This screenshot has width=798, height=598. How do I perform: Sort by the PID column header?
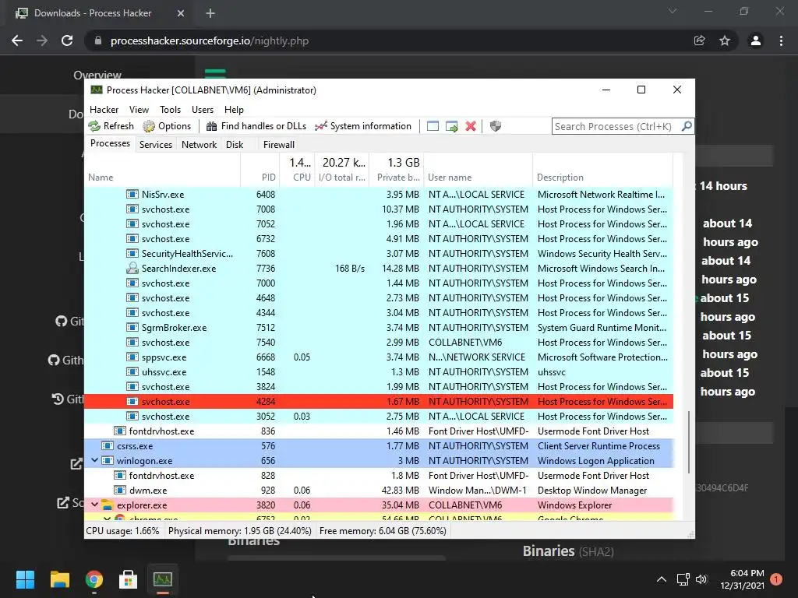(260, 178)
